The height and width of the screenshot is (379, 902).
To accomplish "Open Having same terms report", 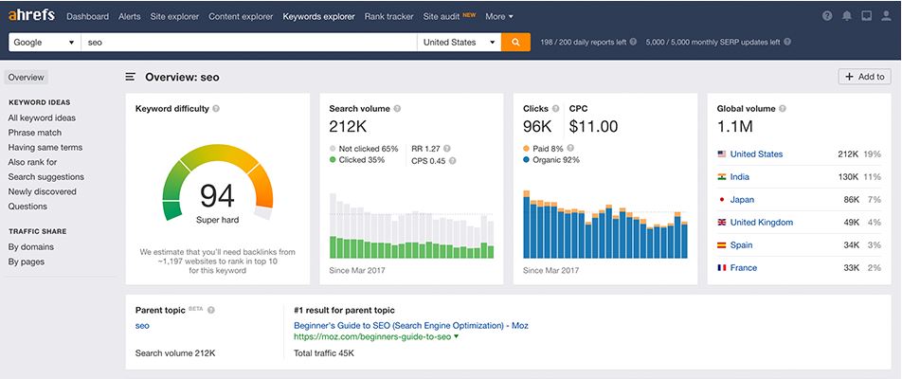I will 45,147.
